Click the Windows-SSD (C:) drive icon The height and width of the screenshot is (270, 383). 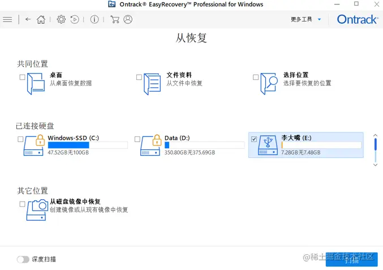(35, 145)
